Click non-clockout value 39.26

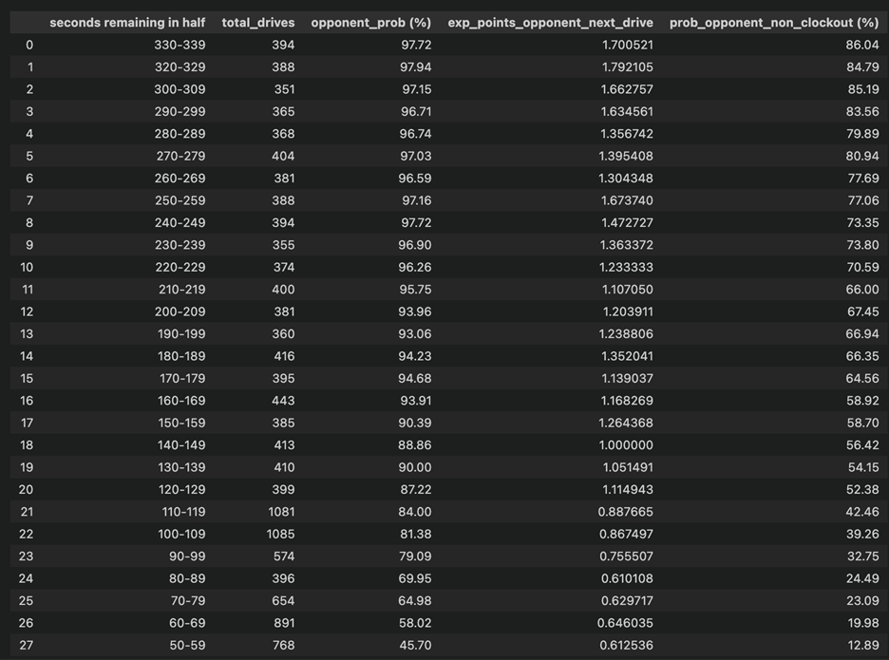click(862, 534)
